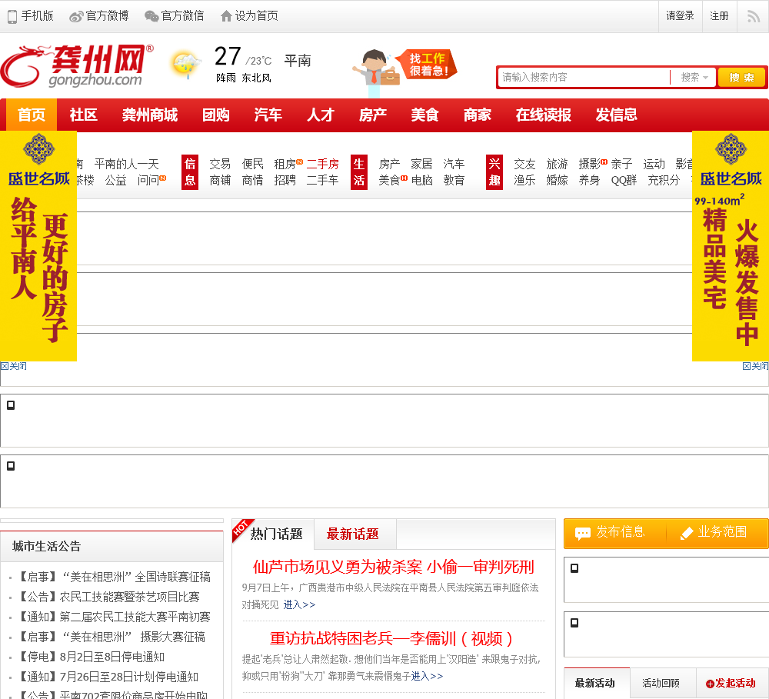Open 汽车 in the red navigation bar

pos(268,115)
